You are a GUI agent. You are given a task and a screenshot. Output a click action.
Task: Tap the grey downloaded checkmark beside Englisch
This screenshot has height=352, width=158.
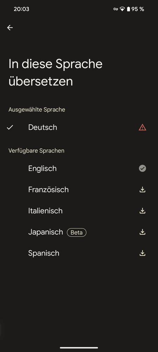pos(142,168)
